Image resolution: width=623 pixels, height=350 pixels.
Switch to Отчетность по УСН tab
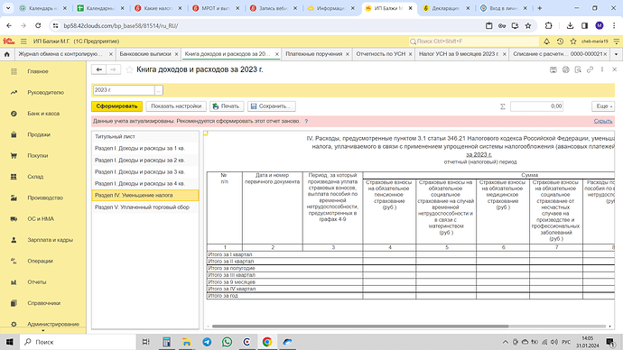tap(381, 54)
